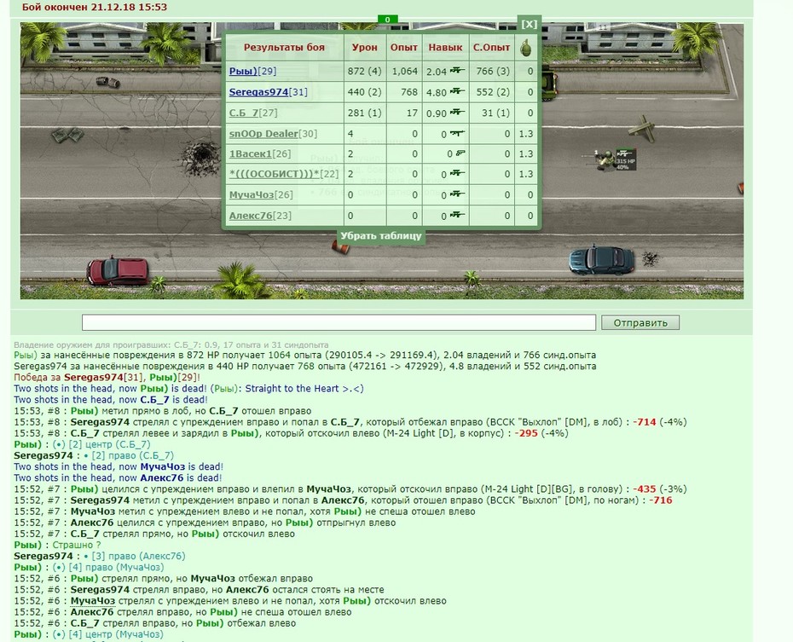Click the 'Убрать таблицу' button
This screenshot has height=642, width=793.
coord(381,236)
